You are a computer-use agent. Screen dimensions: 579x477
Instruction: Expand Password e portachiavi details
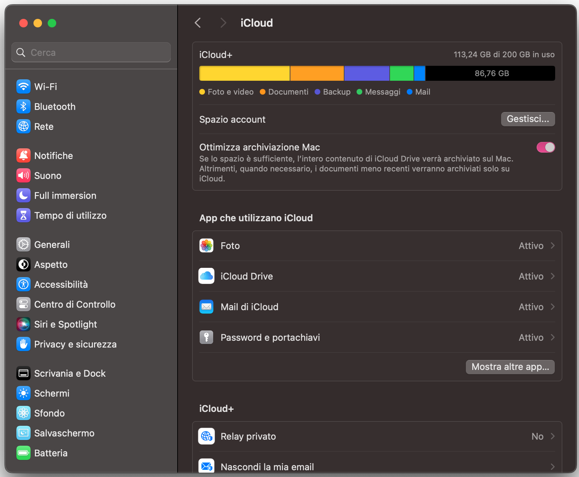[x=552, y=337]
